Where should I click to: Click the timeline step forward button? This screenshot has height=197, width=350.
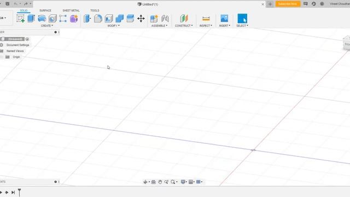[7, 192]
